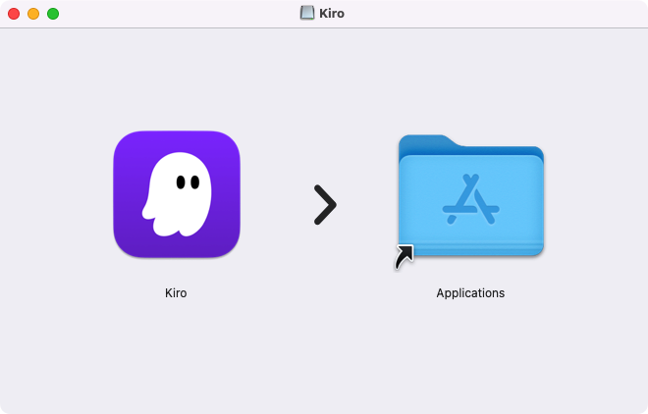Close the Kiro installer window

[x=14, y=14]
